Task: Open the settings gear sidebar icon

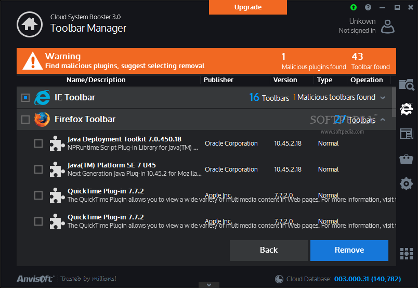Action: [406, 184]
